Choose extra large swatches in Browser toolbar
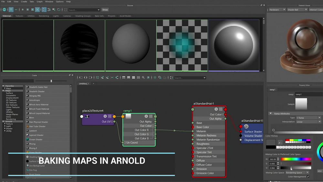 [x=37, y=9]
